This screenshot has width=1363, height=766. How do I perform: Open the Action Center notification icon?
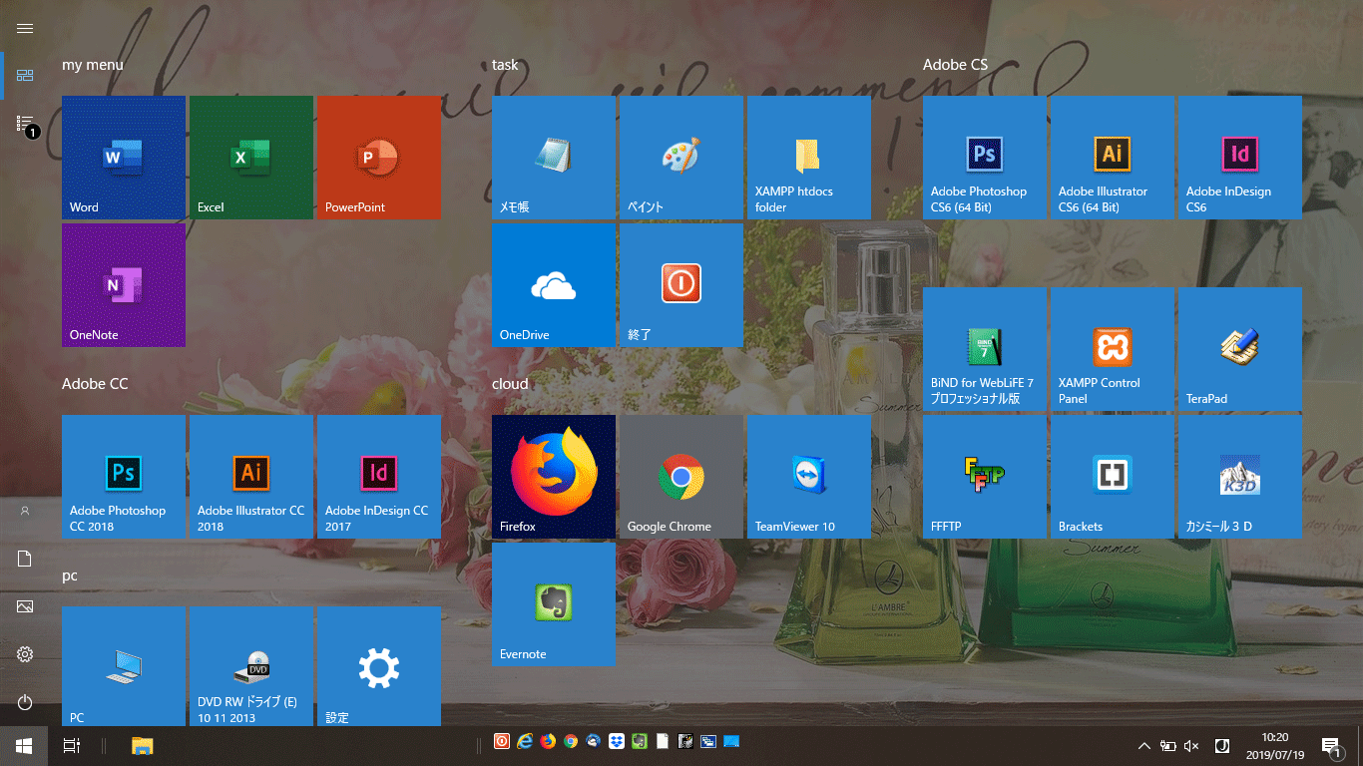click(1330, 746)
